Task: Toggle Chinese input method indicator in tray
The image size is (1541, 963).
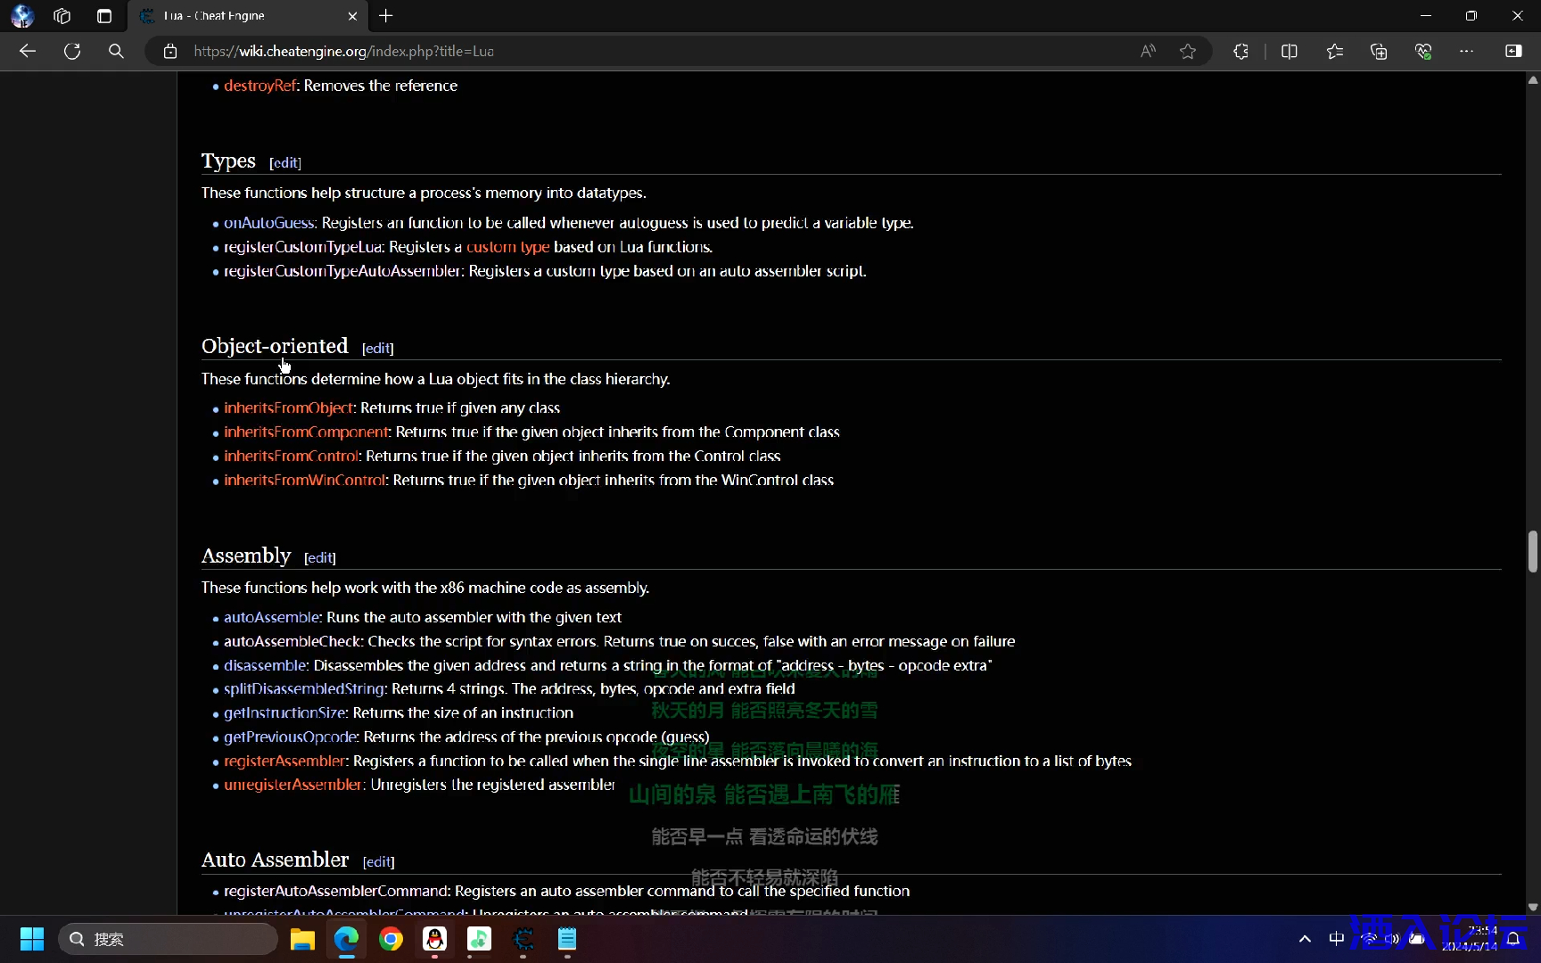Action: point(1336,939)
